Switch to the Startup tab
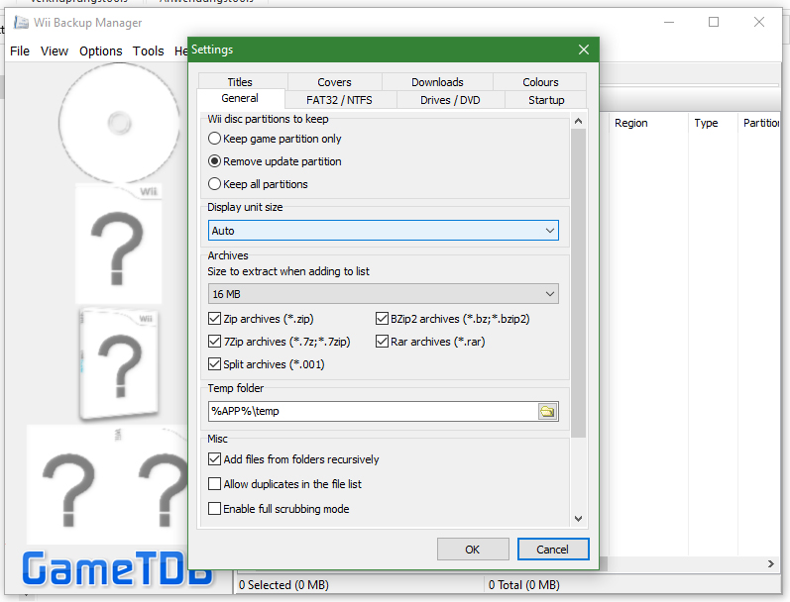This screenshot has width=790, height=602. pyautogui.click(x=546, y=100)
